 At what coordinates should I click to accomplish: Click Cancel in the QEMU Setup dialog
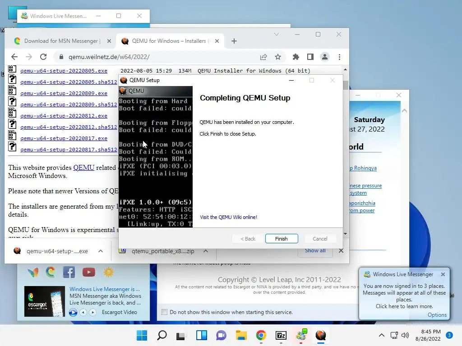(320, 239)
